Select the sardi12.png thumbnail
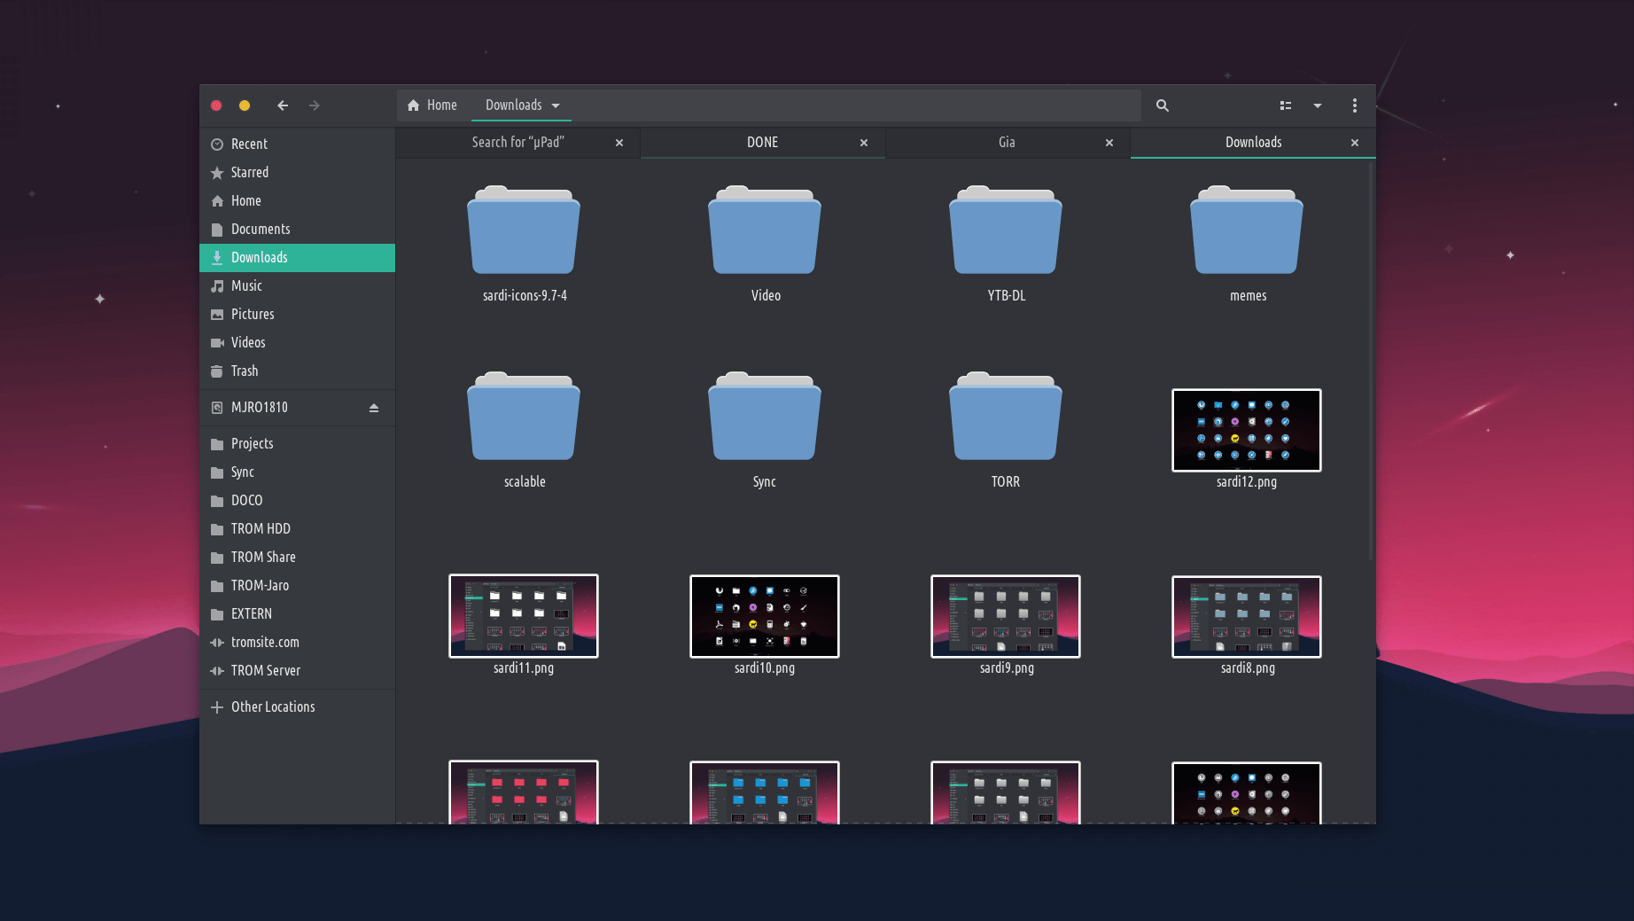Image resolution: width=1634 pixels, height=921 pixels. click(1246, 431)
